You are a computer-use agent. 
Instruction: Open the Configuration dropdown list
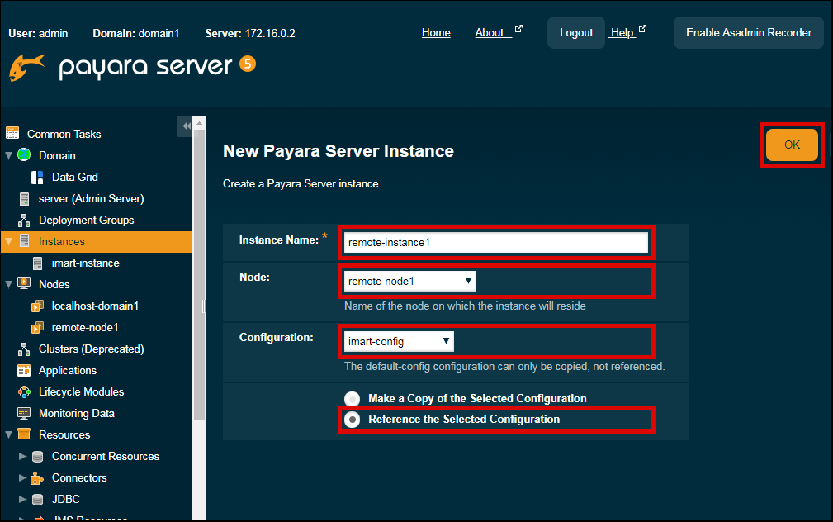[x=399, y=341]
